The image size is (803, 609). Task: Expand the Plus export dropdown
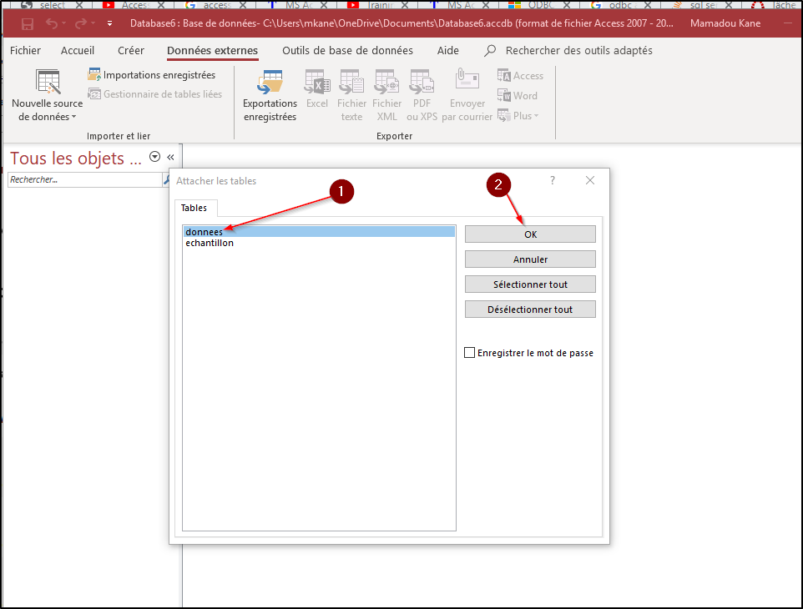pyautogui.click(x=518, y=116)
